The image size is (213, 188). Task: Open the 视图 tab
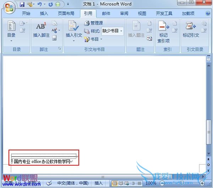(x=142, y=14)
